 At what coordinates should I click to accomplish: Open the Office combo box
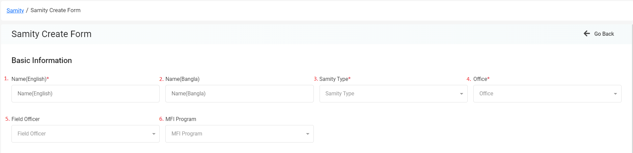[x=547, y=94]
